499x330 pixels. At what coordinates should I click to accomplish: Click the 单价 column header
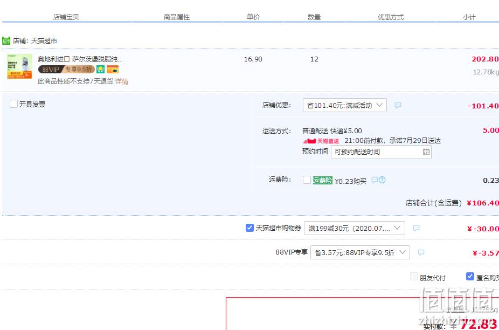point(253,17)
